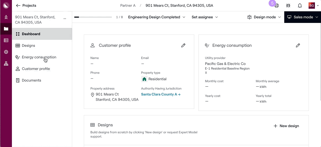Open Documents in the project menu
This screenshot has height=147, width=321.
(31, 80)
